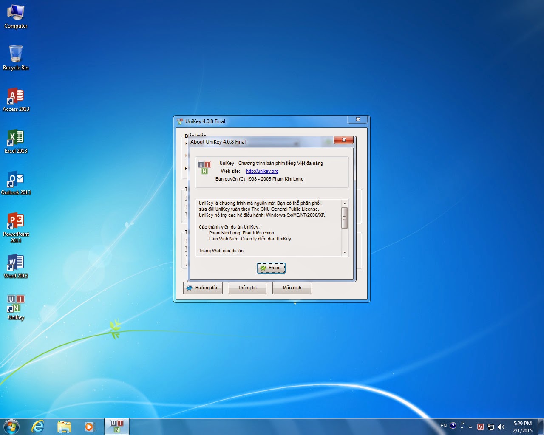Close the UniKey 4.0.8 Final window
544x435 pixels.
tap(358, 119)
